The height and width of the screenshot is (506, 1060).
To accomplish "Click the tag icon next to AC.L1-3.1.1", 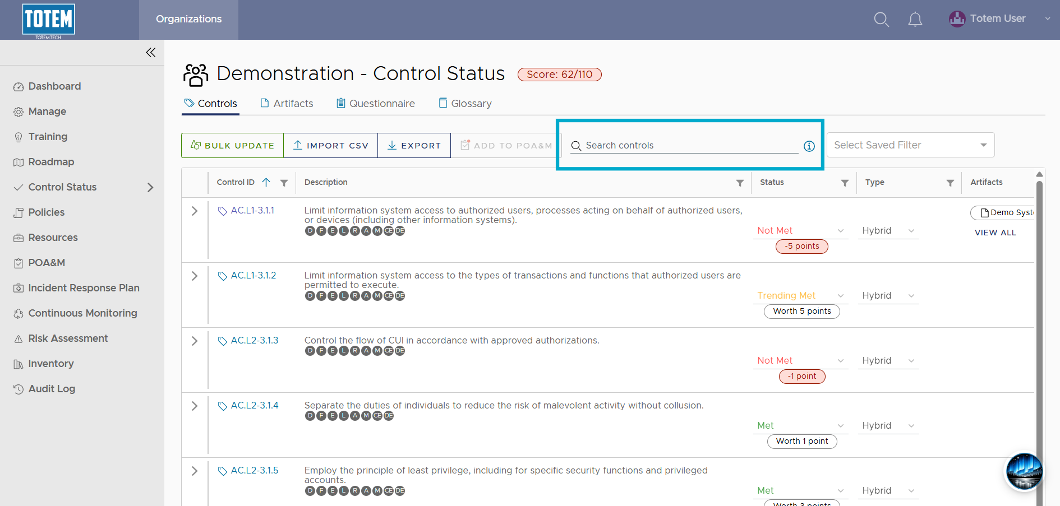I will 223,211.
